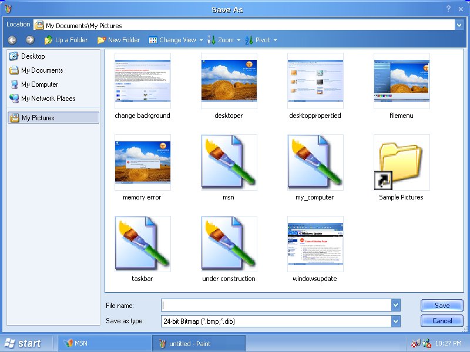This screenshot has width=470, height=352.
Task: Go up a folder
Action: pyautogui.click(x=66, y=40)
